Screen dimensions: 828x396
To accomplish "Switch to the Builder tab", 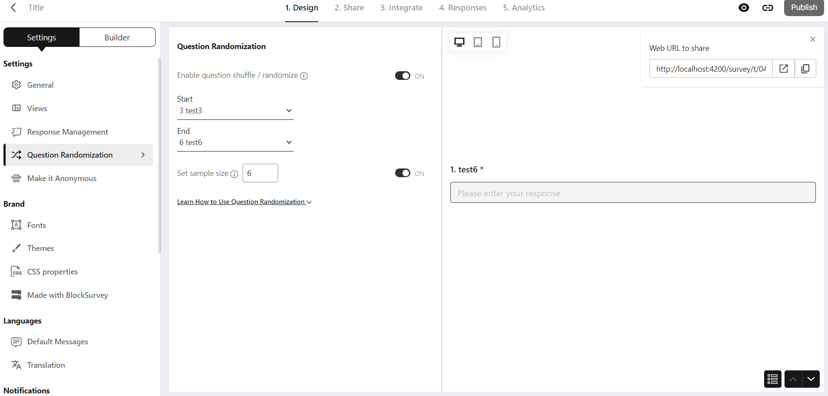I will click(x=117, y=37).
